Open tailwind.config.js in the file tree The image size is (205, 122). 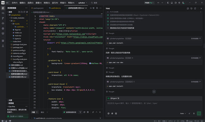pos(19,53)
